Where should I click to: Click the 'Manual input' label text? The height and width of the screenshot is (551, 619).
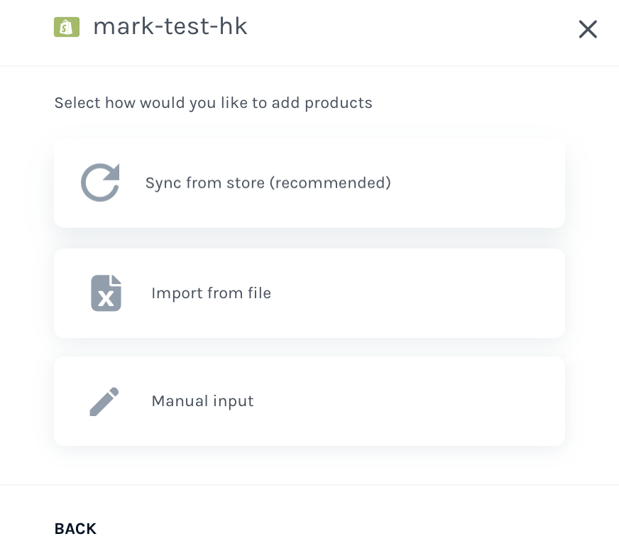pyautogui.click(x=202, y=401)
